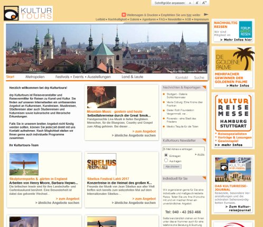Click the Kulturtours logo
The width and height of the screenshot is (263, 227).
(x=28, y=13)
